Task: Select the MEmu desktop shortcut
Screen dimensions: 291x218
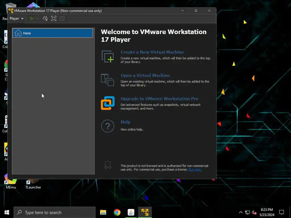Action: tap(11, 182)
